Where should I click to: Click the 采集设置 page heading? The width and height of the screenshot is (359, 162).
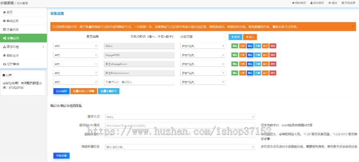coord(57,13)
